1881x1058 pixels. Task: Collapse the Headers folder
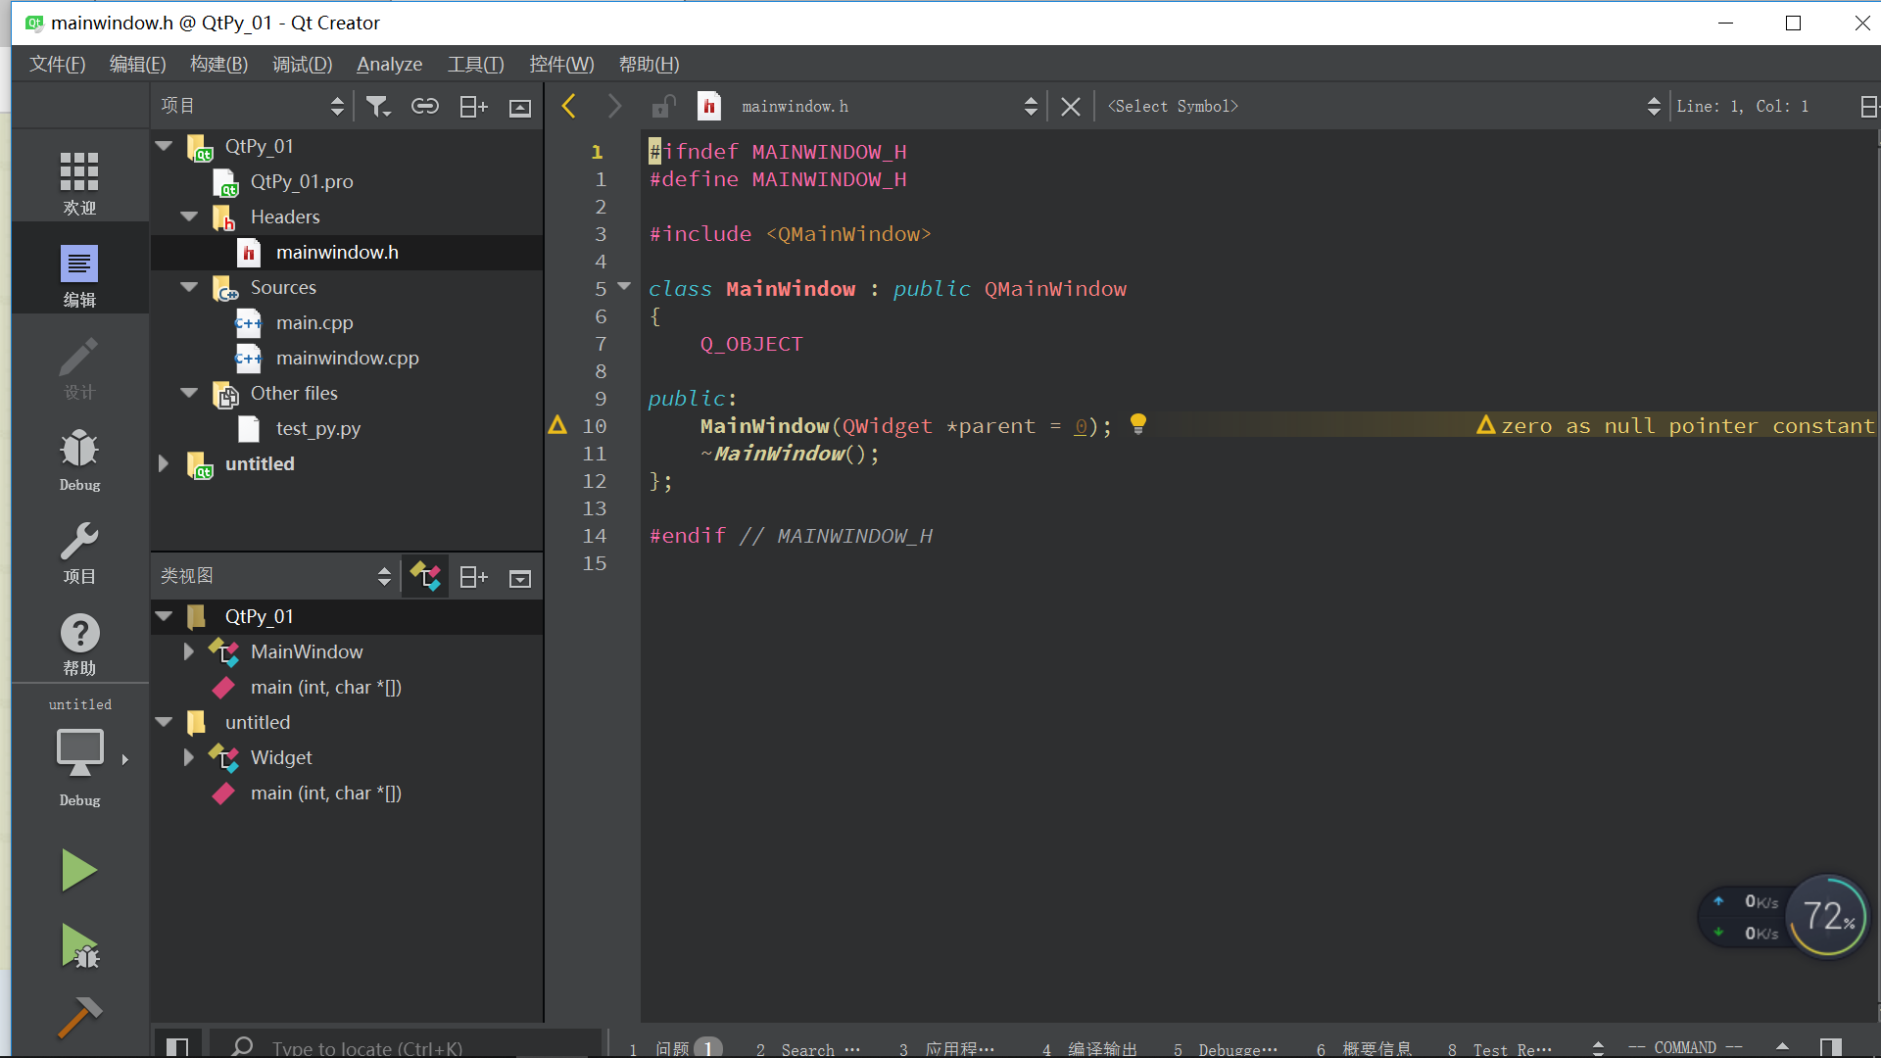click(x=189, y=216)
